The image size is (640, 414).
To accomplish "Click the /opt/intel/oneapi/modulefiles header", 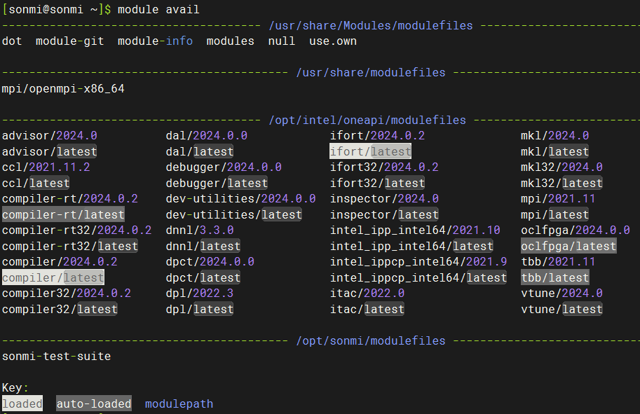I will click(367, 120).
